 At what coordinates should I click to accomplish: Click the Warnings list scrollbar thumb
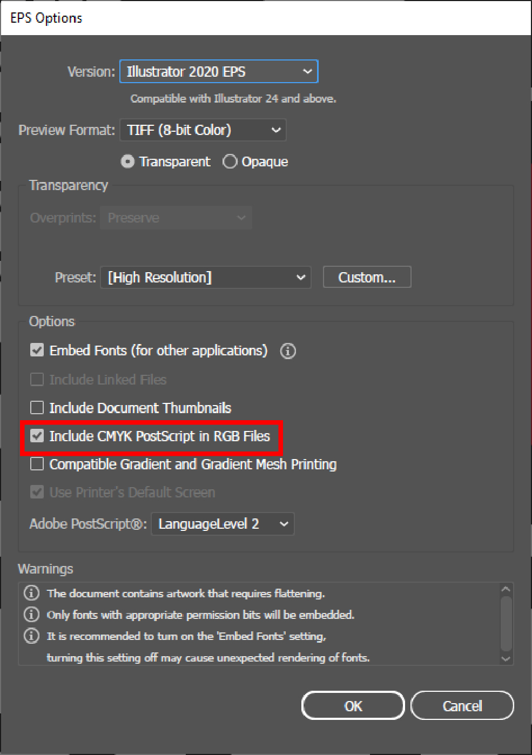506,623
